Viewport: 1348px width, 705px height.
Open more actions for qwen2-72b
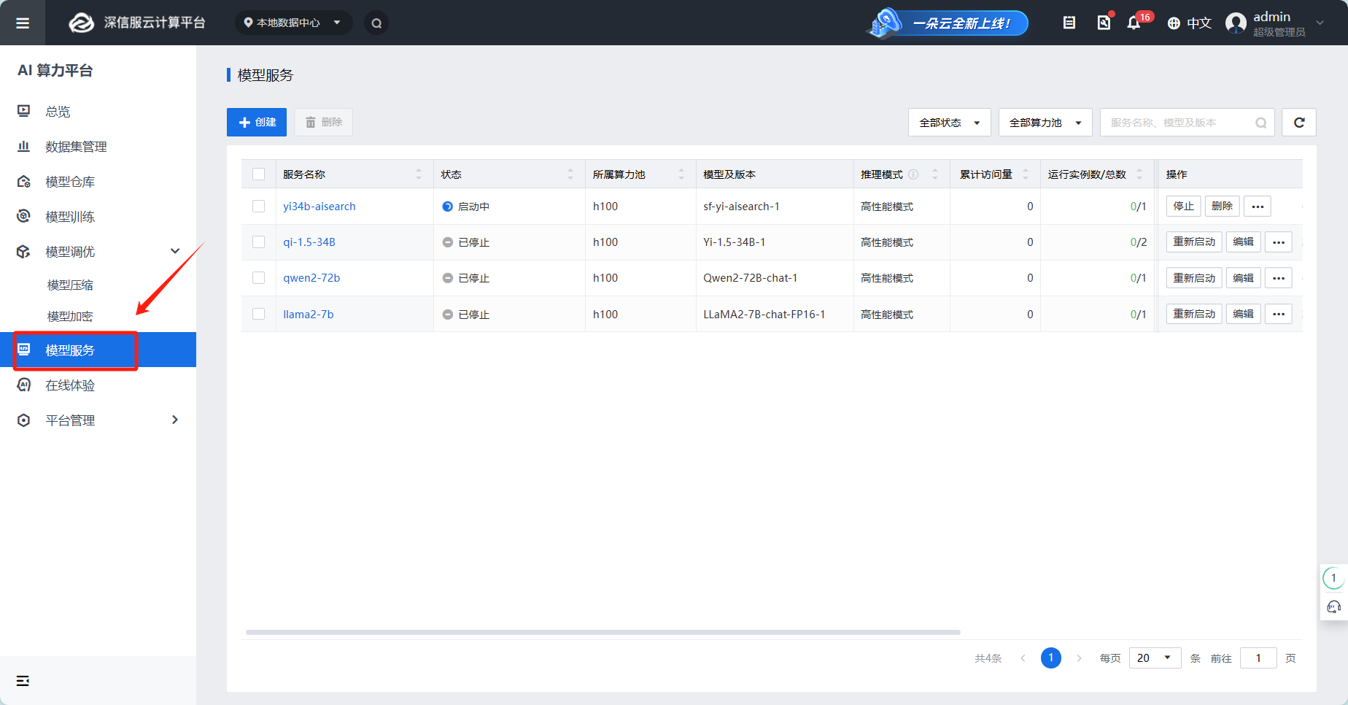point(1279,278)
